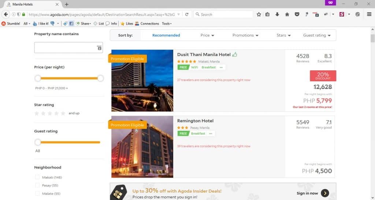This screenshot has width=375, height=200.
Task: Click the tracking protection shield icon
Action: pos(18,14)
